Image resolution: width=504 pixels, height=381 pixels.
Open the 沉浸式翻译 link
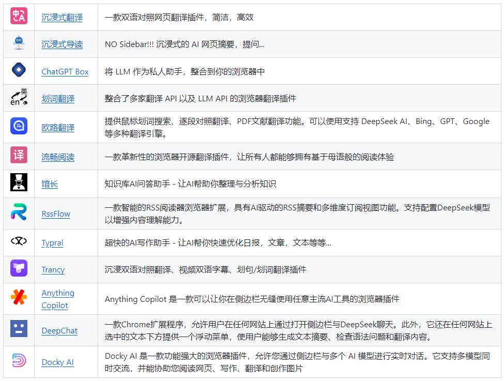62,18
